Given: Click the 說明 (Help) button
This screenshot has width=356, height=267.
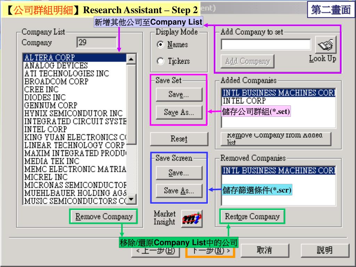Looking at the screenshot, I should pyautogui.click(x=325, y=250).
